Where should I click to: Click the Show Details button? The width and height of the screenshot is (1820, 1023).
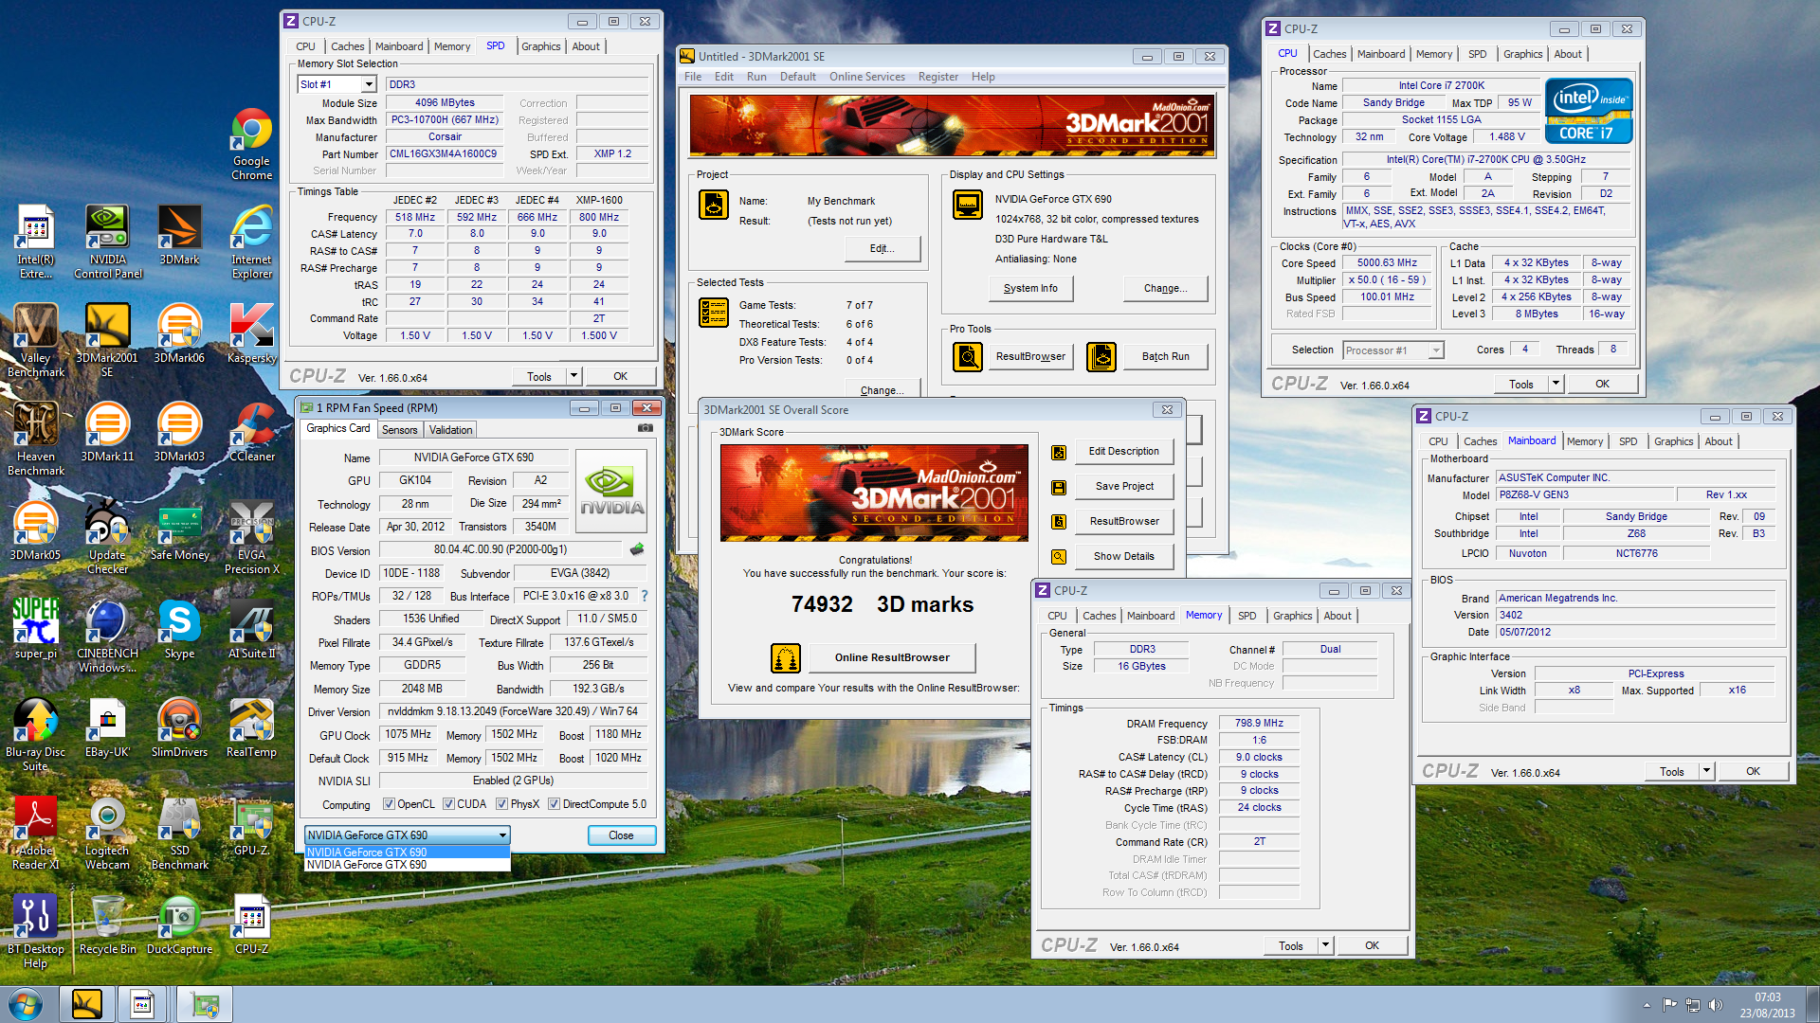[x=1123, y=557]
